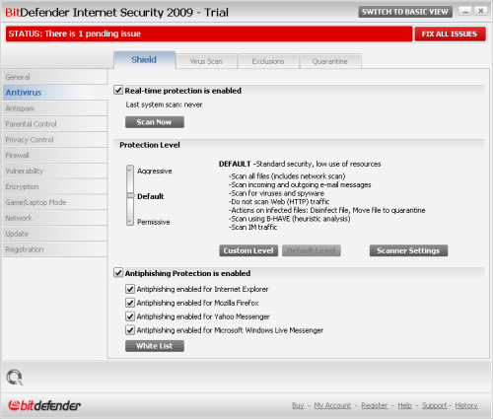Open Vulnerability section
Image resolution: width=493 pixels, height=419 pixels.
click(54, 171)
